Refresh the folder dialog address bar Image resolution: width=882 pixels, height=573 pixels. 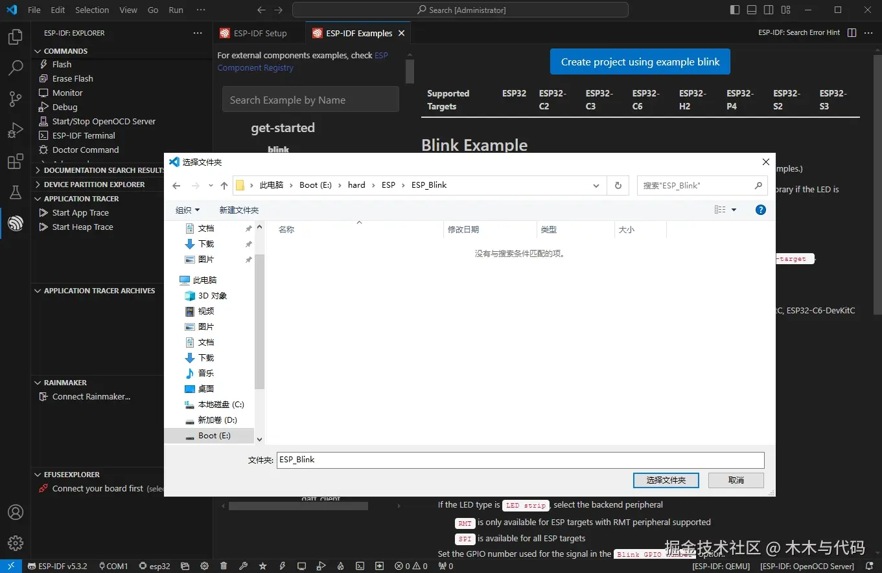tap(618, 185)
